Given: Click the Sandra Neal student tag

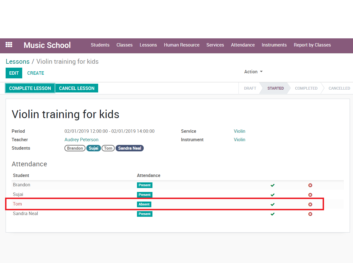Looking at the screenshot, I should (129, 148).
